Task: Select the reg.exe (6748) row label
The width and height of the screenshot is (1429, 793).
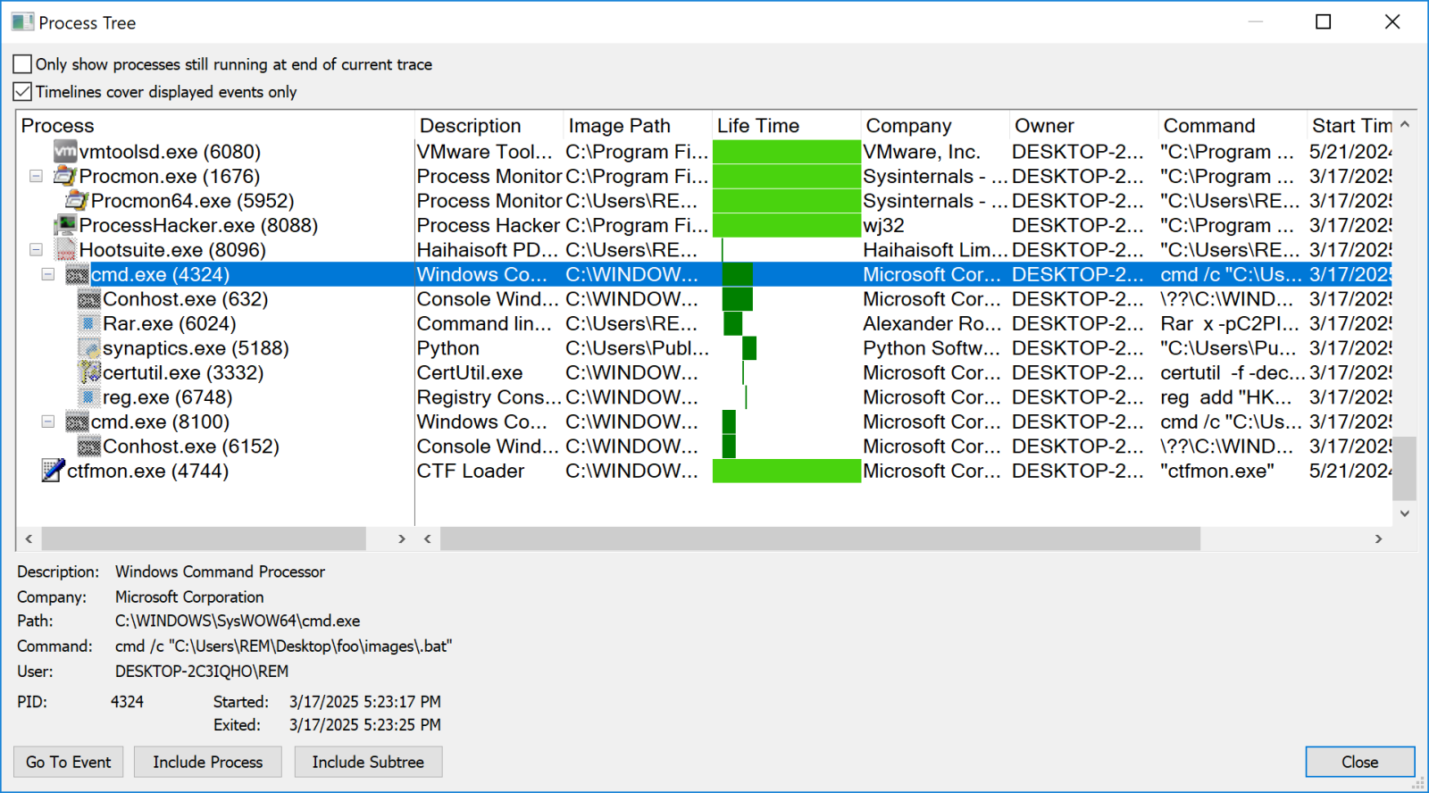Action: coord(168,396)
